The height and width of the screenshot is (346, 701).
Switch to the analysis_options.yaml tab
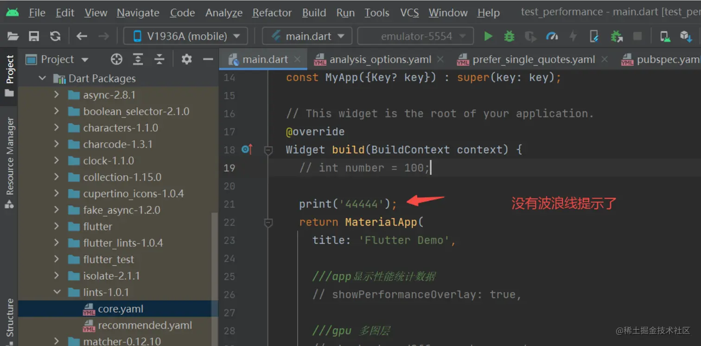pos(379,59)
